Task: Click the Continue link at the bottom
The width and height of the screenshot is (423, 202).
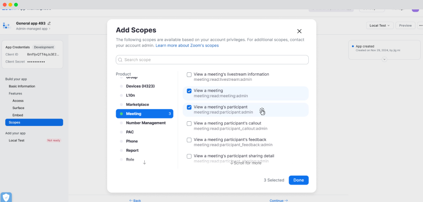Action: (279, 201)
